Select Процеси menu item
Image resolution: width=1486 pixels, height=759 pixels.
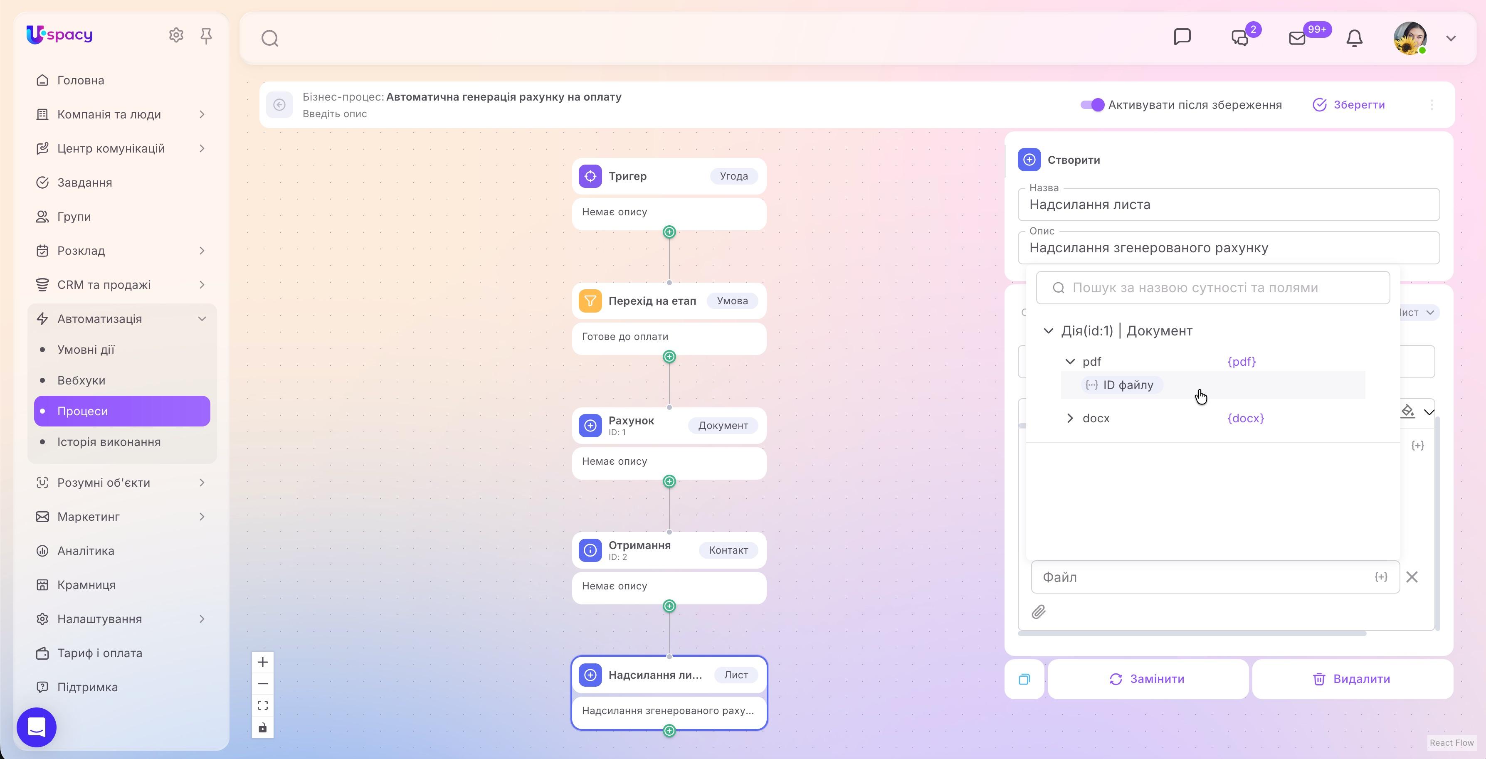click(x=122, y=411)
